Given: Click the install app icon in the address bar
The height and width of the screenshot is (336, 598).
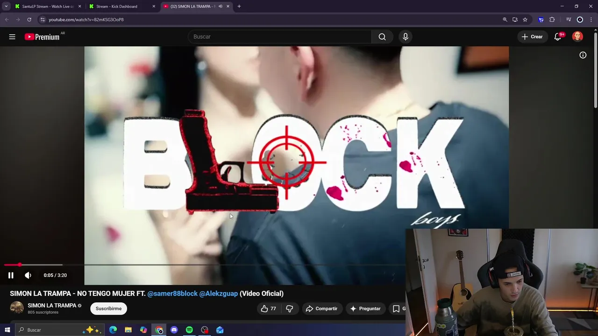Looking at the screenshot, I should pos(515,20).
